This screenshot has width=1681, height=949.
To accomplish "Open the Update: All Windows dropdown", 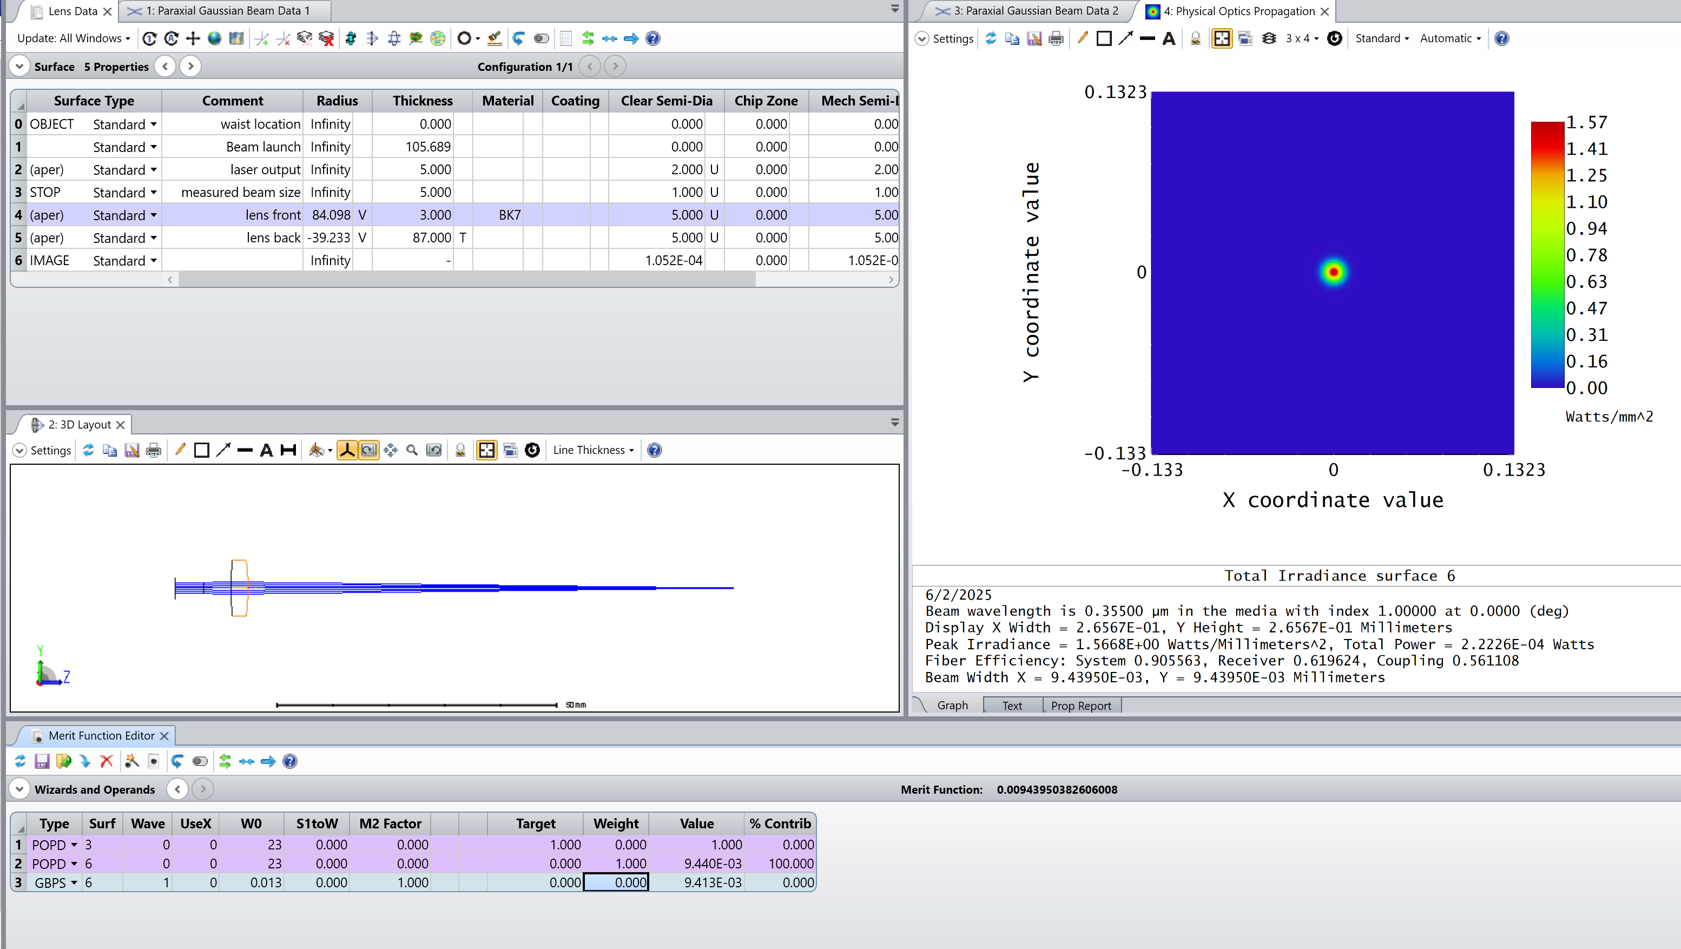I will click(73, 38).
